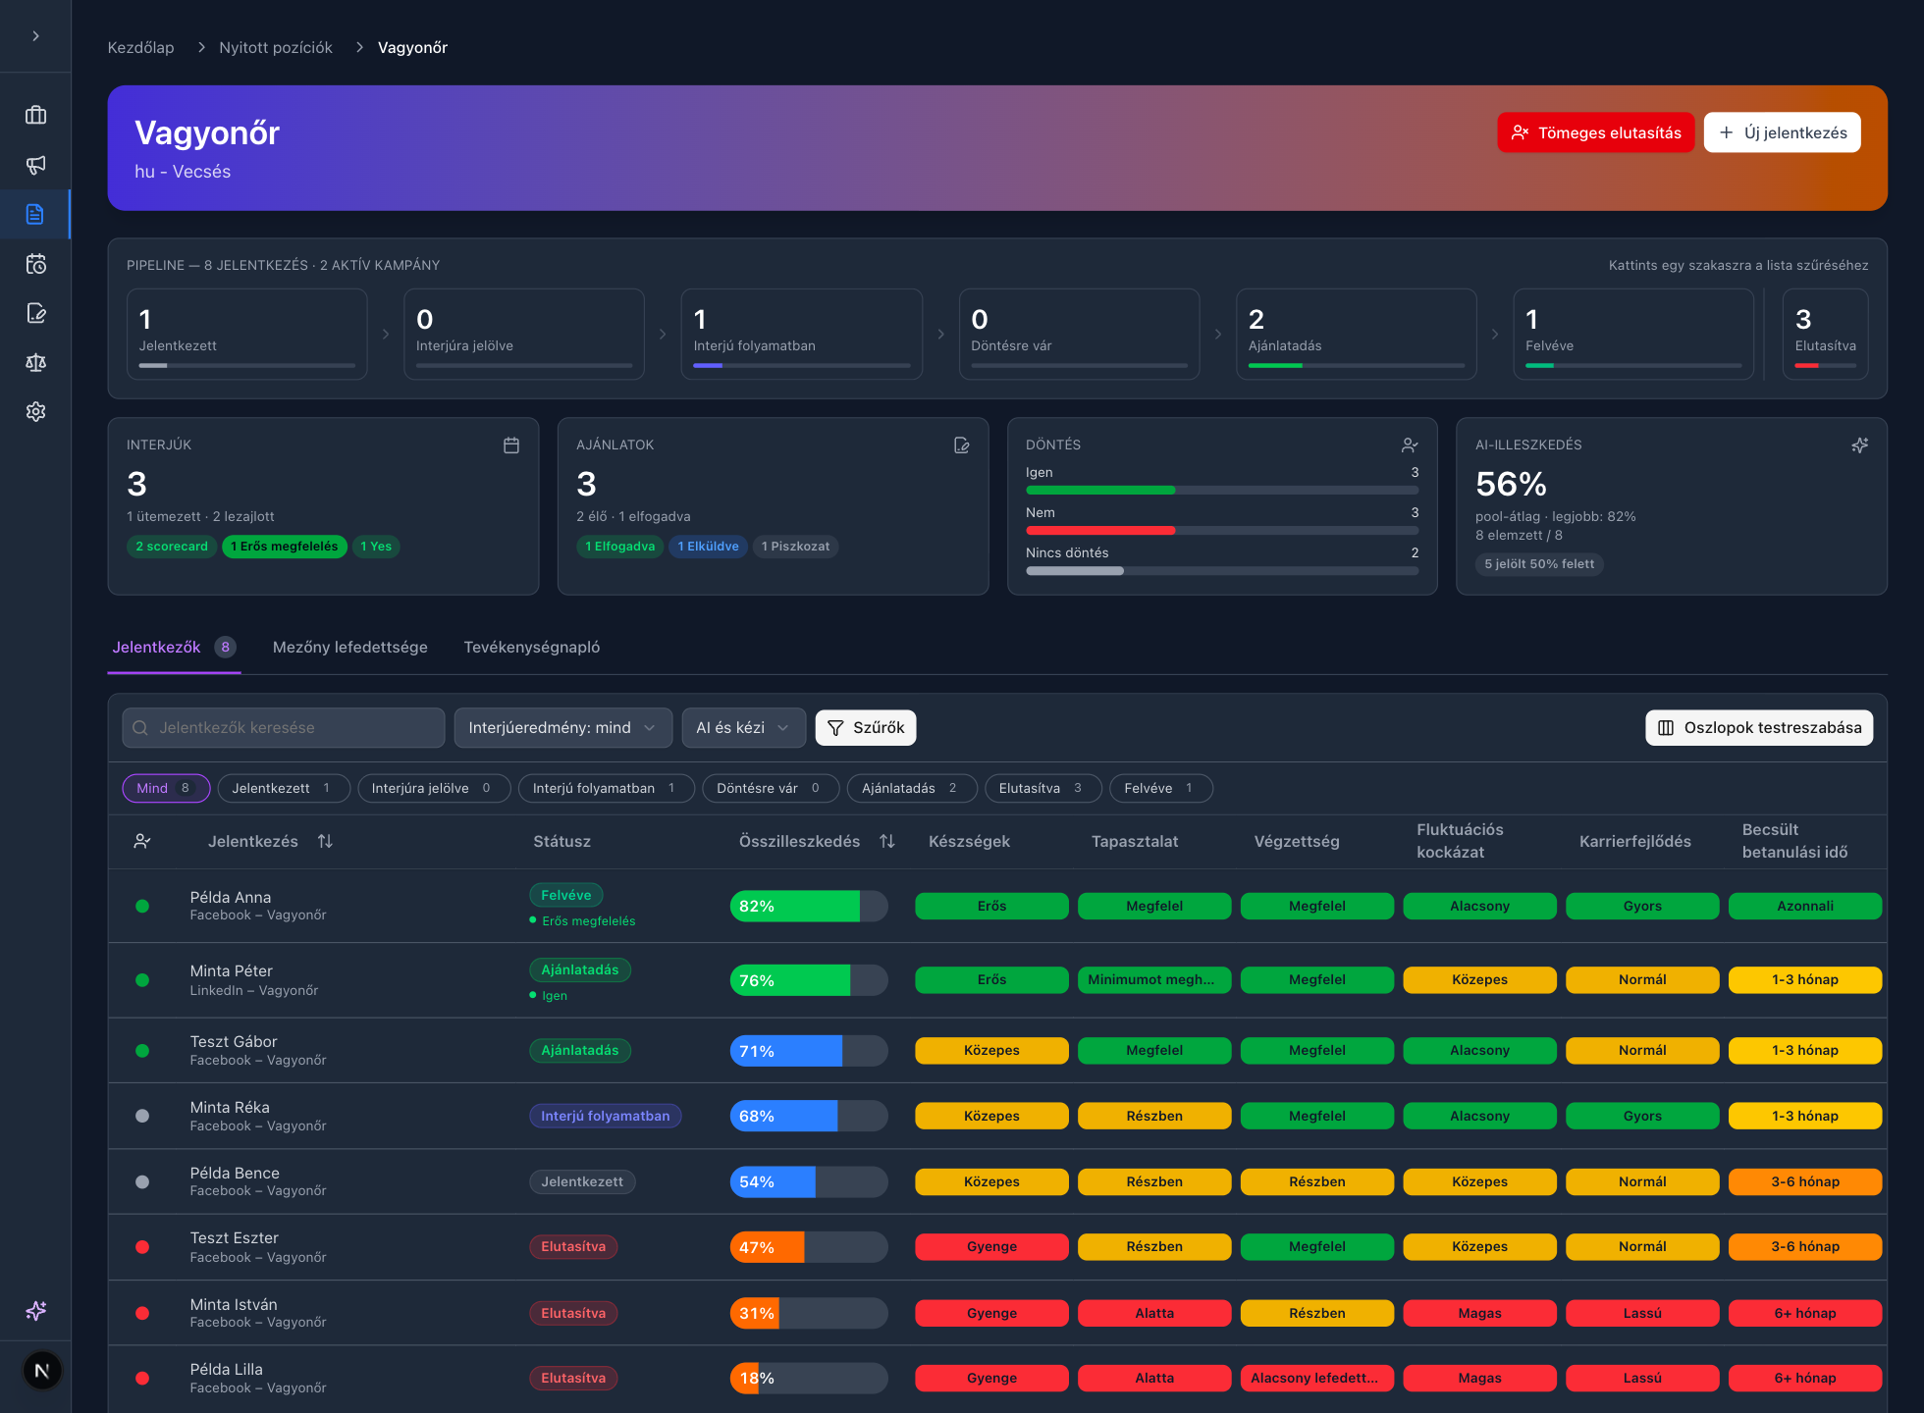Toggle the Ajánlatadás 2 filter chip
The height and width of the screenshot is (1413, 1924).
[x=912, y=788]
